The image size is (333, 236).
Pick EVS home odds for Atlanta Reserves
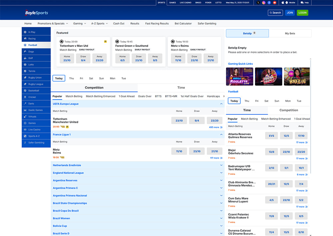click(271, 136)
